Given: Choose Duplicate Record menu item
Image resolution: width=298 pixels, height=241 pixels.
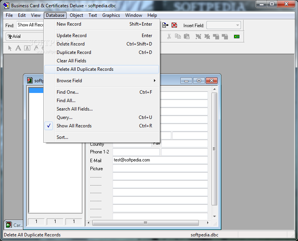Looking at the screenshot, I should click(102, 52).
